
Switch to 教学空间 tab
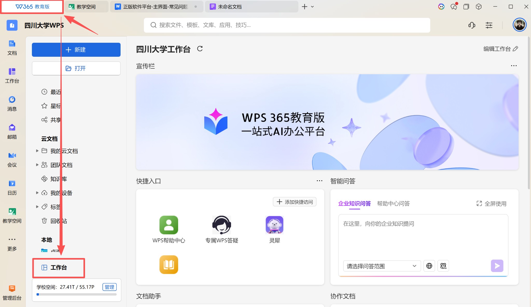click(86, 7)
